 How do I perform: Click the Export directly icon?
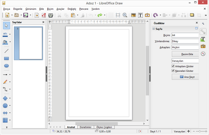pyautogui.click(x=37, y=15)
